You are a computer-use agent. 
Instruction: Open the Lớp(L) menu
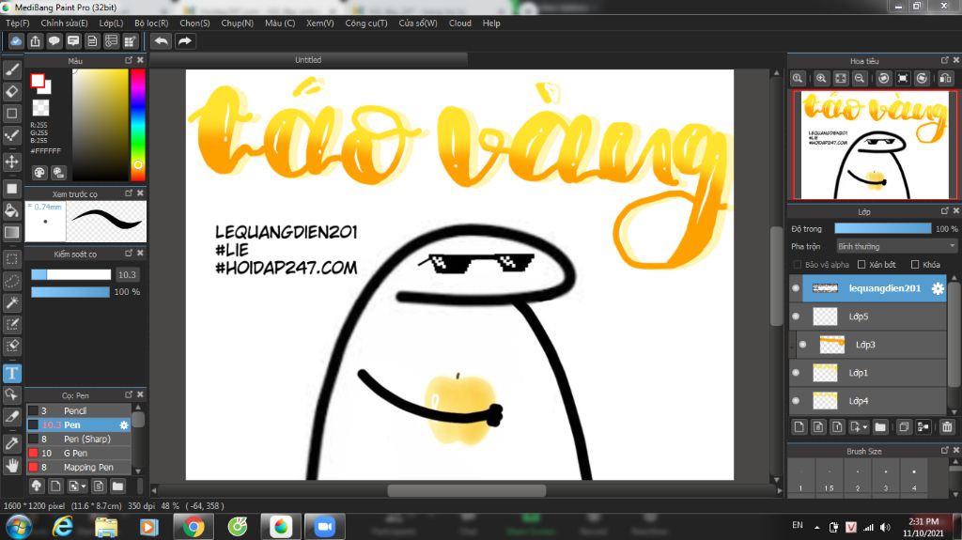tap(111, 23)
